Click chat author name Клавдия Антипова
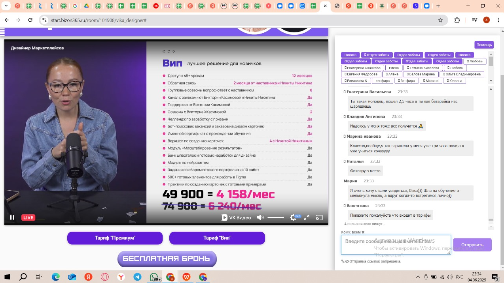Image resolution: width=504 pixels, height=283 pixels. (366, 116)
